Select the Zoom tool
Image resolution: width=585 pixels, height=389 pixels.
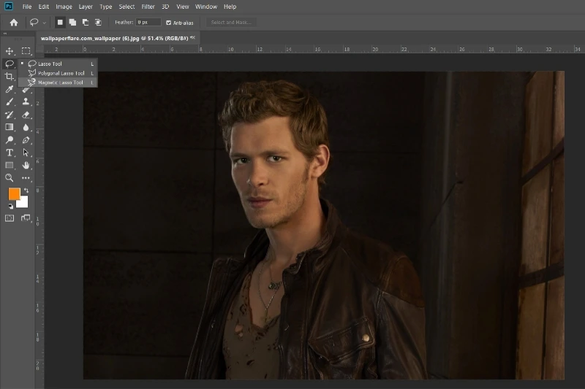10,178
